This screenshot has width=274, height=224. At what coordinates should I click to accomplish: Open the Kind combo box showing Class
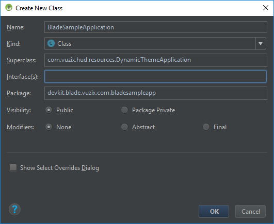pos(155,44)
